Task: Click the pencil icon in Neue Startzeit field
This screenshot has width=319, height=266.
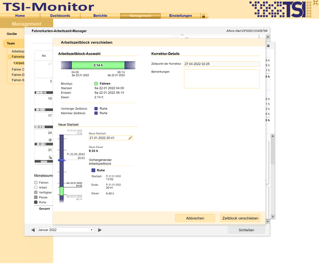Action: [x=130, y=138]
